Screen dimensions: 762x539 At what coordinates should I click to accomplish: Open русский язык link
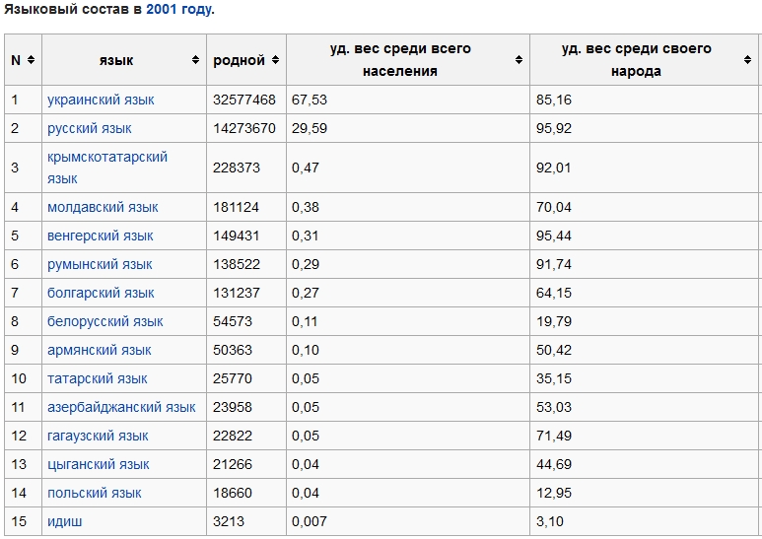90,128
